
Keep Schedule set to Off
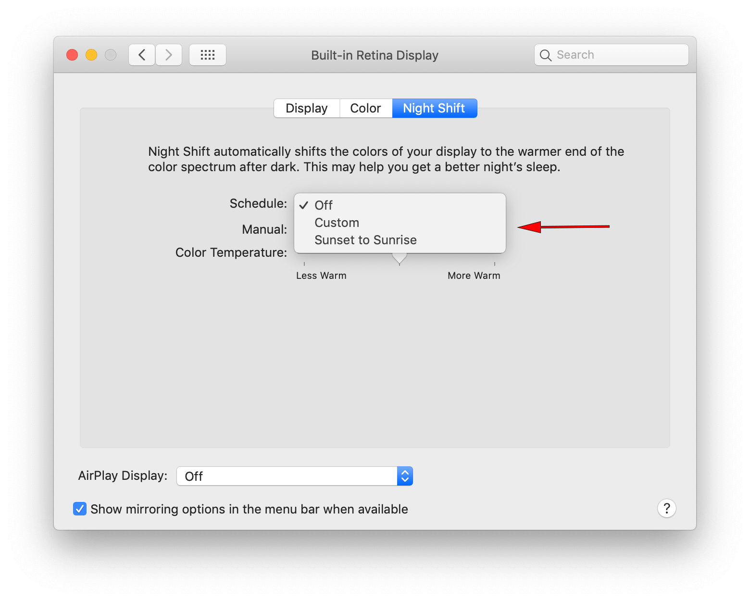tap(324, 205)
